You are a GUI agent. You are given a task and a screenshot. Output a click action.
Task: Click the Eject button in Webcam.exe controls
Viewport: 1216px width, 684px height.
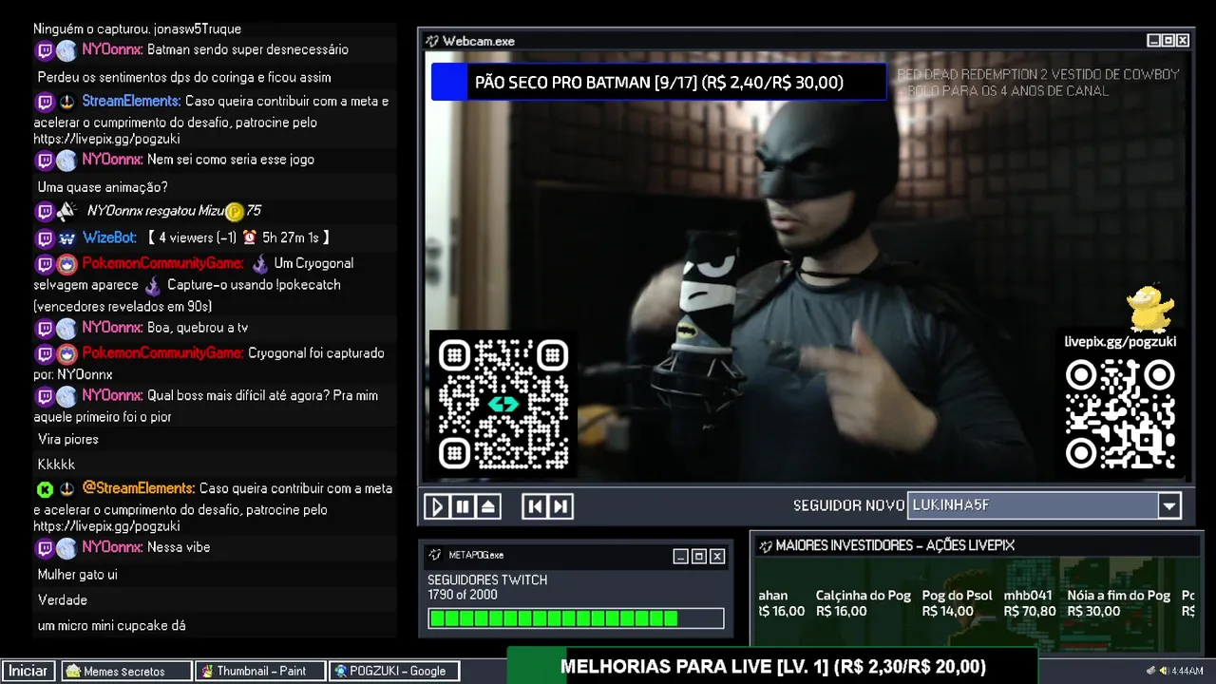[488, 506]
